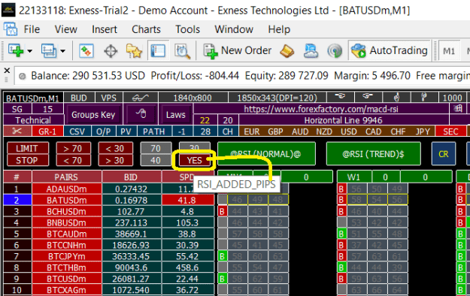The height and width of the screenshot is (296, 470).
Task: Close the terminal balance panel X
Action: click(7, 71)
